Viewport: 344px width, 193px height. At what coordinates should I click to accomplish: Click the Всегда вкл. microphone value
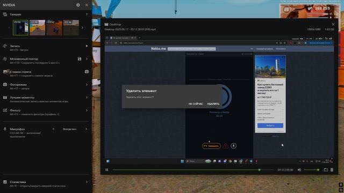(69, 129)
